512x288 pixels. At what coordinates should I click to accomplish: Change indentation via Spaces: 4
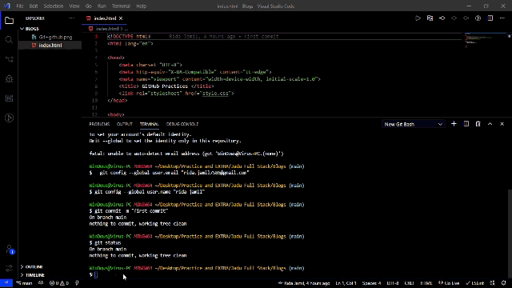(371, 283)
